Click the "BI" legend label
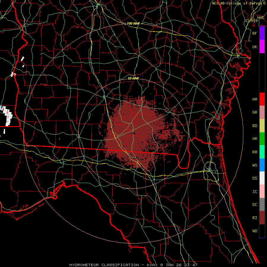 tap(255, 218)
